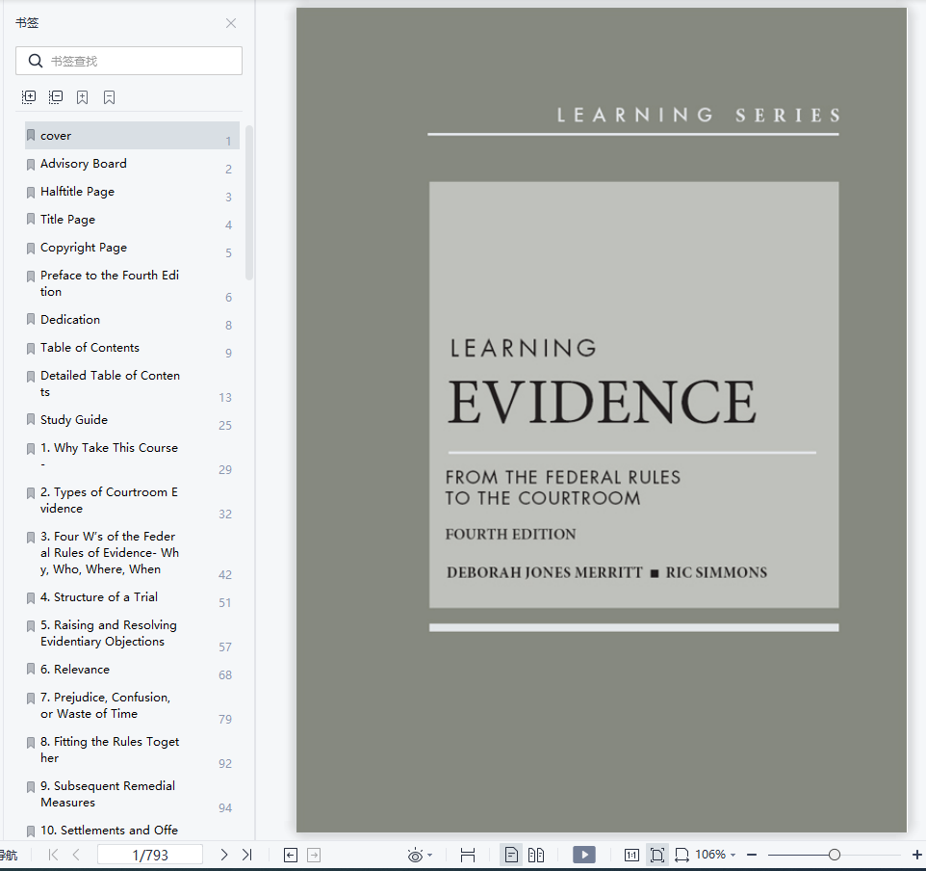Click the bookmark flag icon beside 'Study Guide'
The width and height of the screenshot is (926, 871).
[31, 420]
